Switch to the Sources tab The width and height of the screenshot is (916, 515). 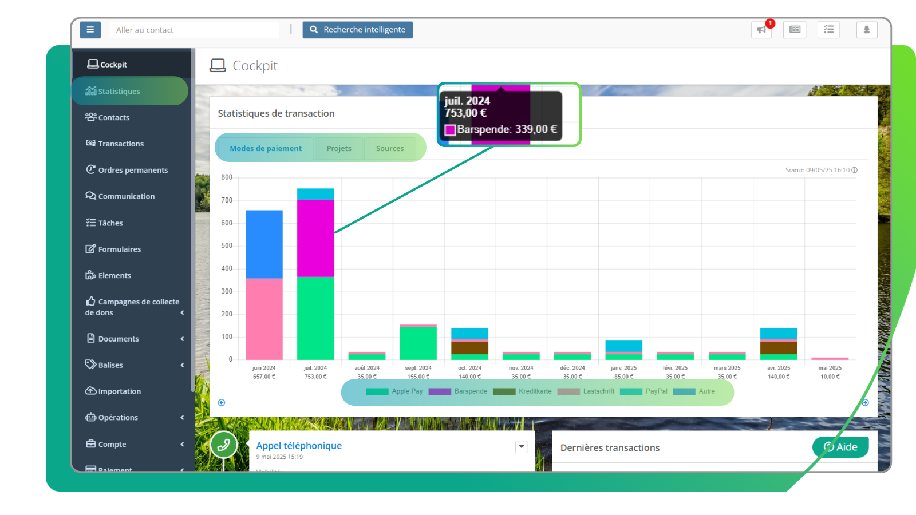coord(390,149)
